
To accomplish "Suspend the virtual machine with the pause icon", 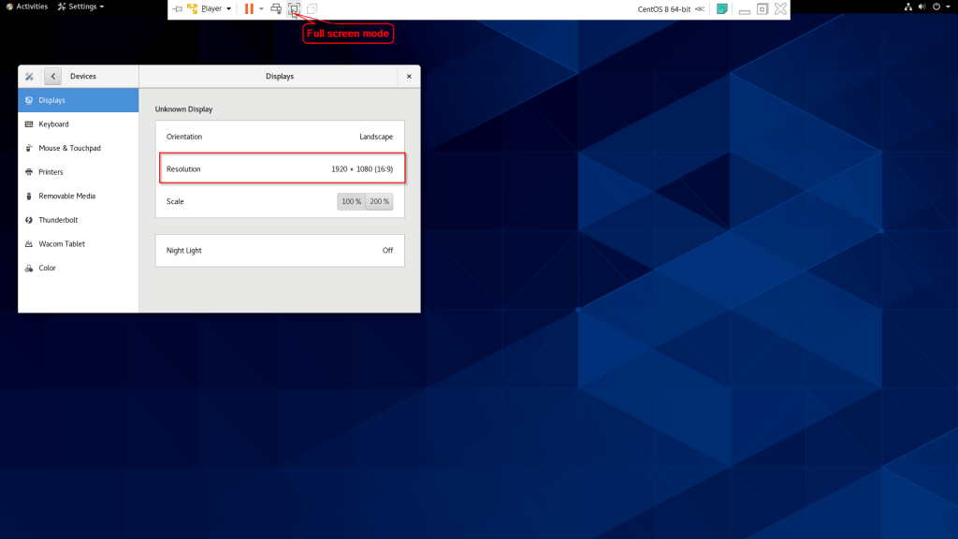I will coord(248,8).
